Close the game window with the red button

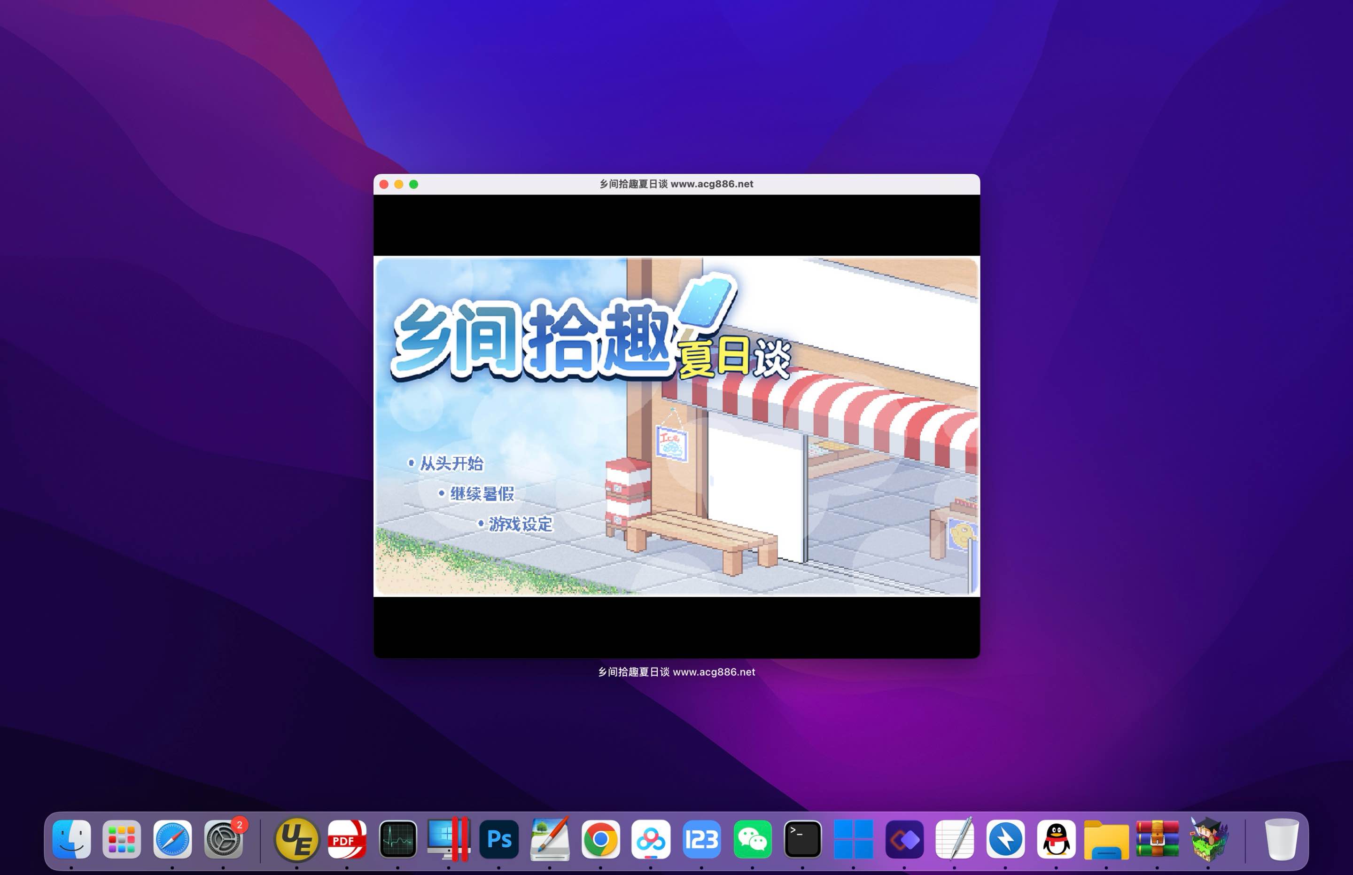click(384, 184)
